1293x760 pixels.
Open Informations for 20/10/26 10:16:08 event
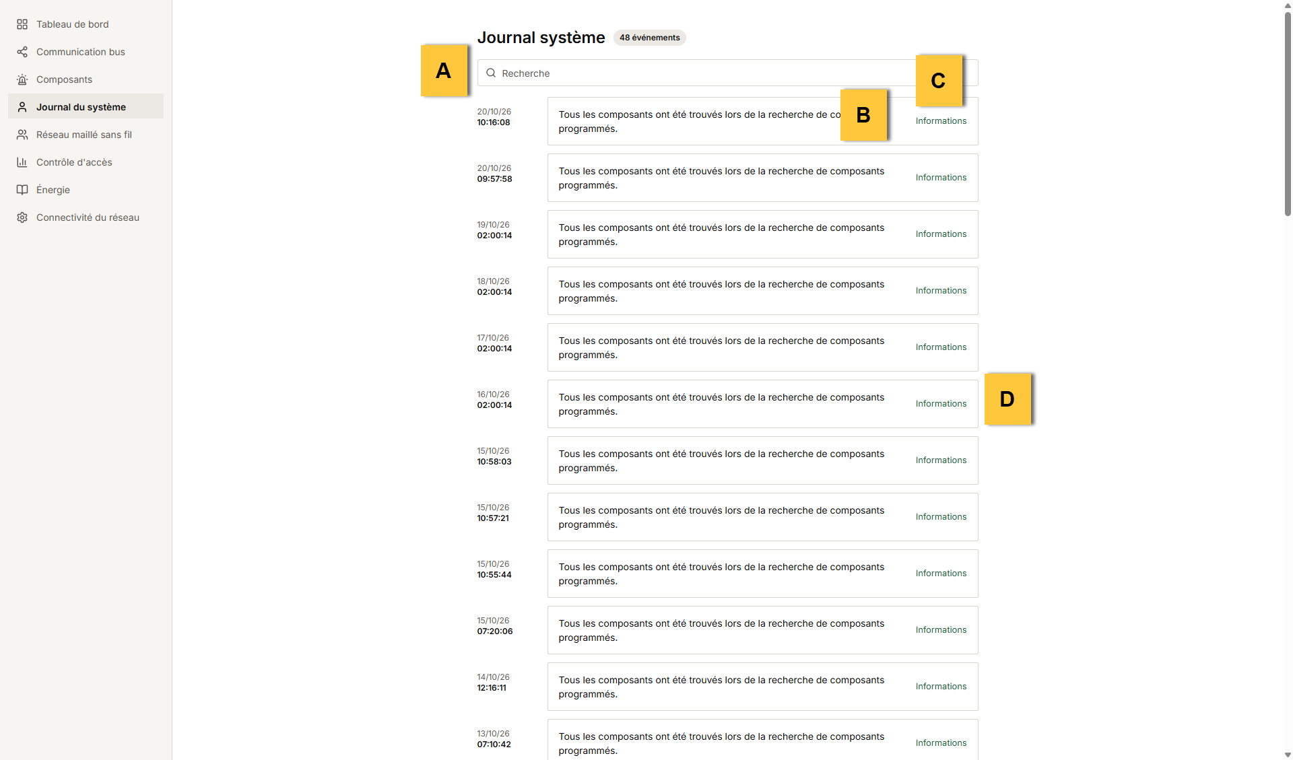click(941, 121)
